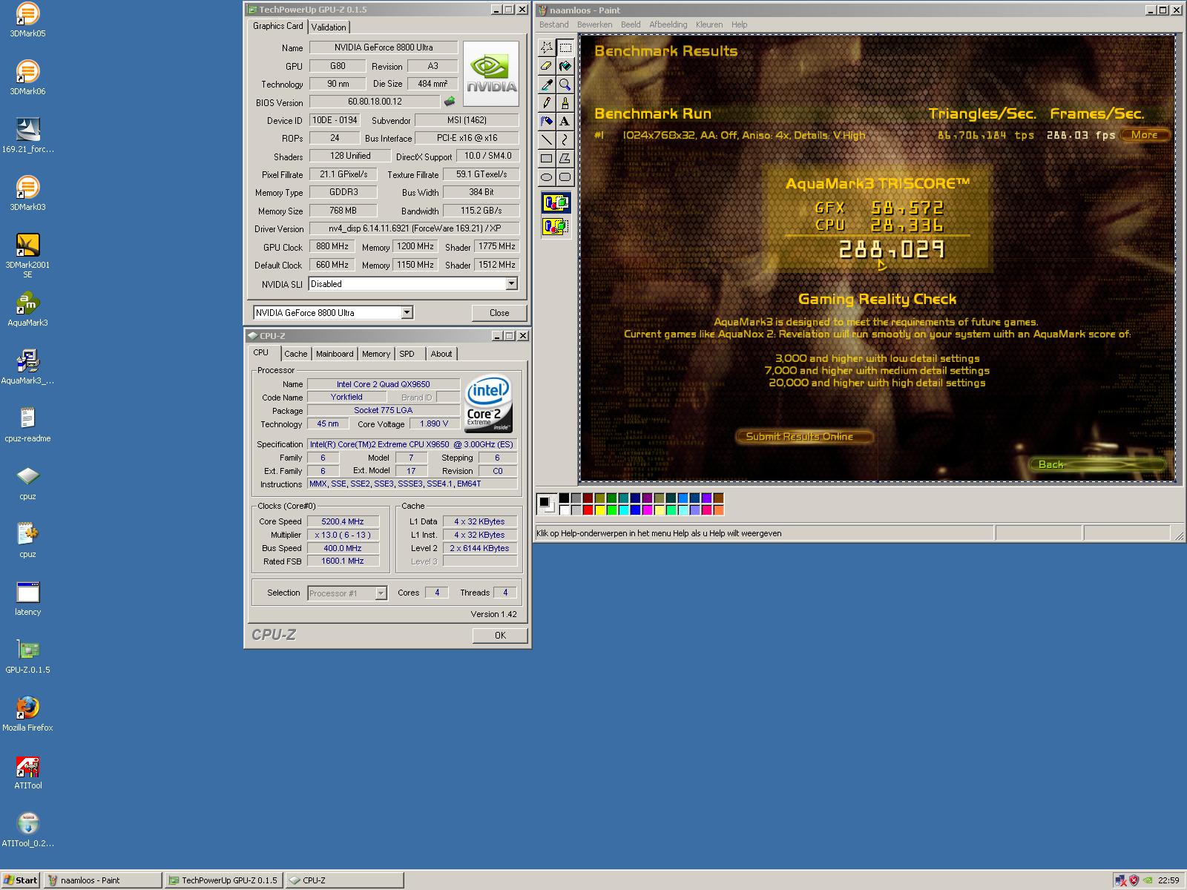
Task: Pick the red color swatch in palette
Action: coord(588,510)
